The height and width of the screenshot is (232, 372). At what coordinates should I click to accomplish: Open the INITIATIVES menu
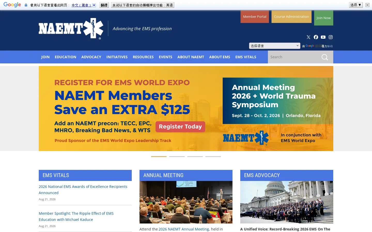coord(117,57)
